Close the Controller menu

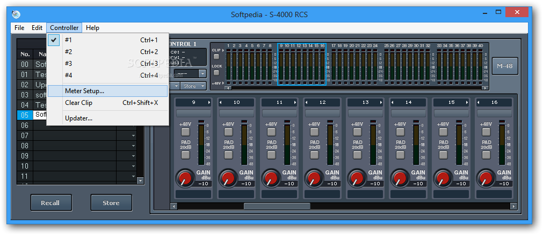(64, 28)
